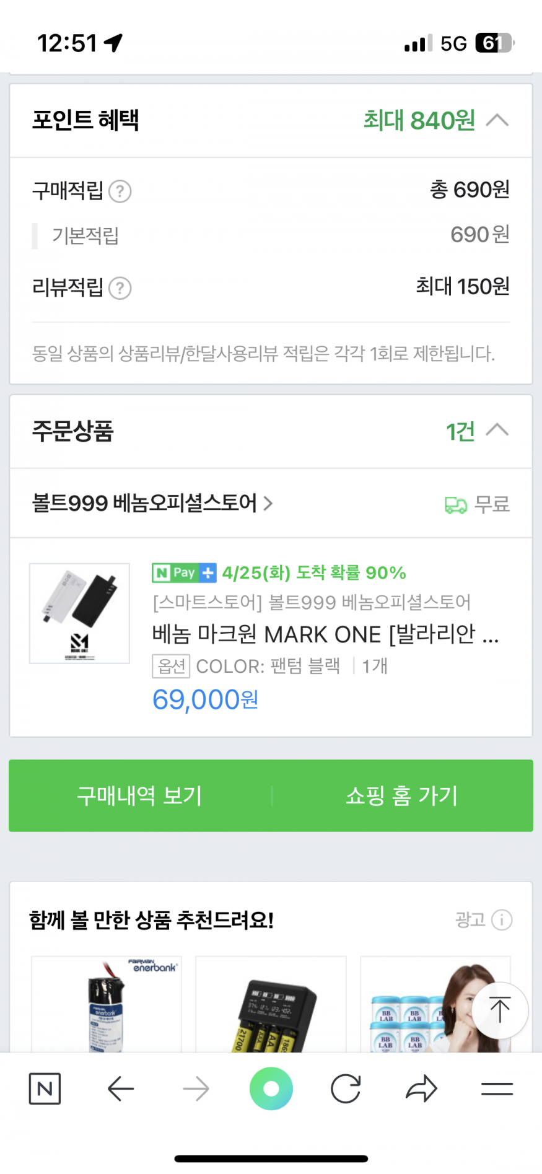
Task: Tap the forward arrow in bottom bar
Action: pyautogui.click(x=196, y=1089)
